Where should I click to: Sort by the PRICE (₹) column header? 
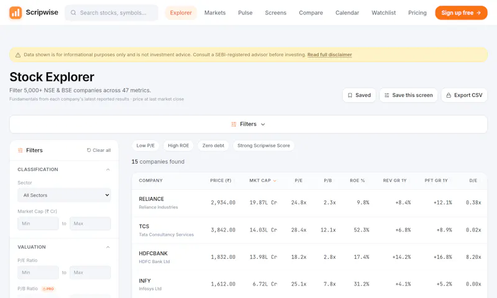[x=221, y=180]
